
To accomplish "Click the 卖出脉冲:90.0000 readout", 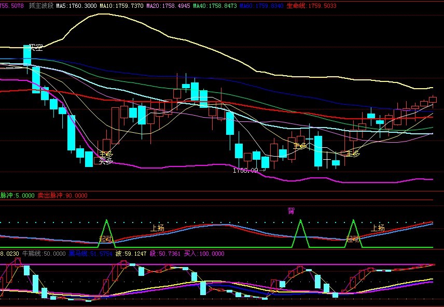I will pos(63,196).
